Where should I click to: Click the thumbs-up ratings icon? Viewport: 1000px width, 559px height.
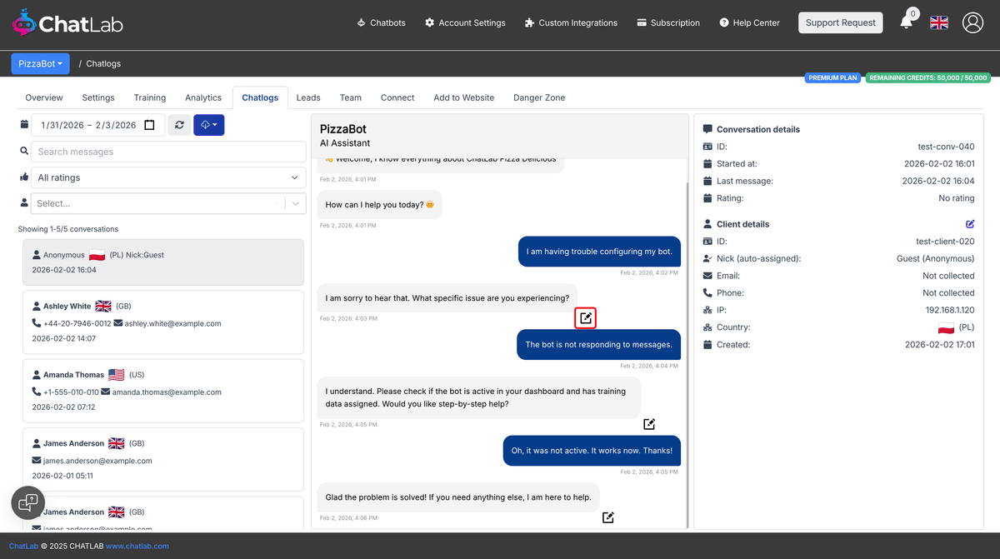(x=25, y=177)
